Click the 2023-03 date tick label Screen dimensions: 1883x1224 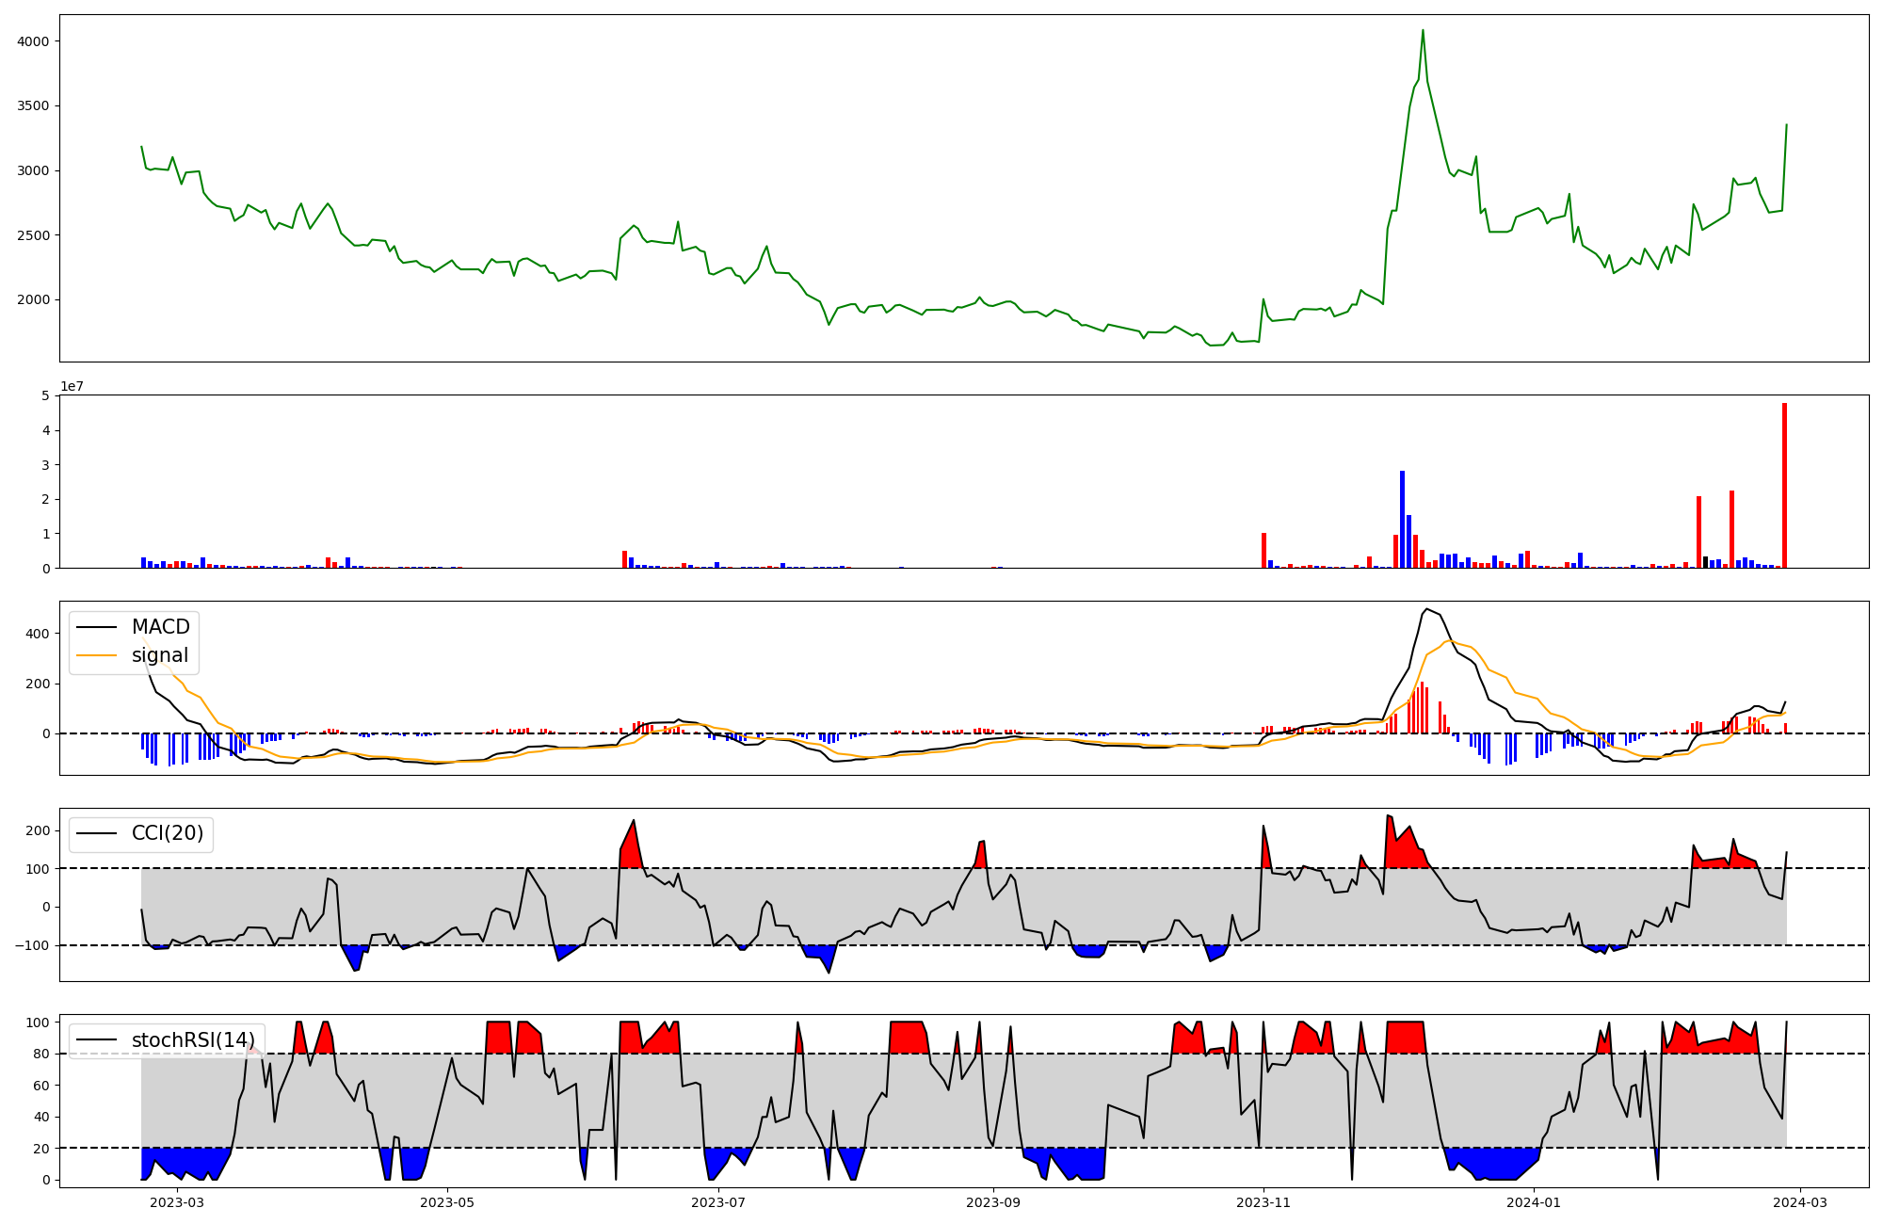click(177, 1201)
